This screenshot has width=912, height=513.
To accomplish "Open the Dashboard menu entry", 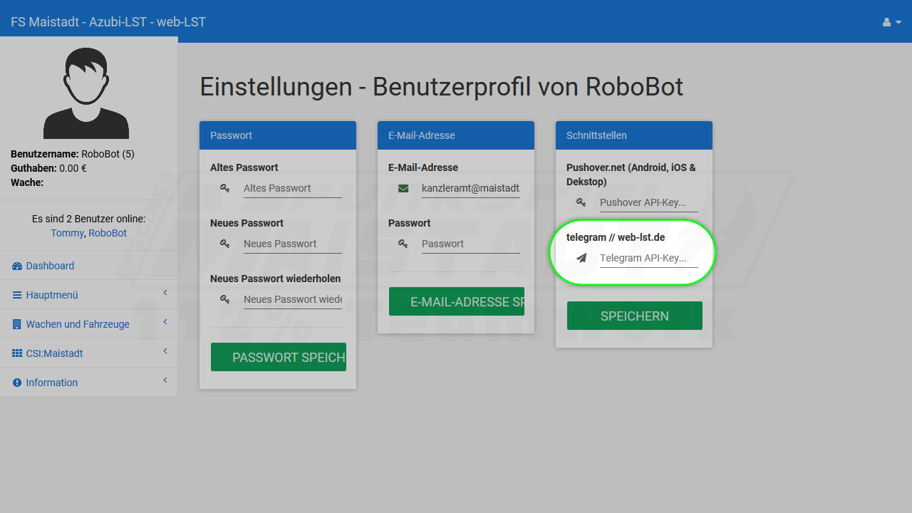I will [88, 266].
